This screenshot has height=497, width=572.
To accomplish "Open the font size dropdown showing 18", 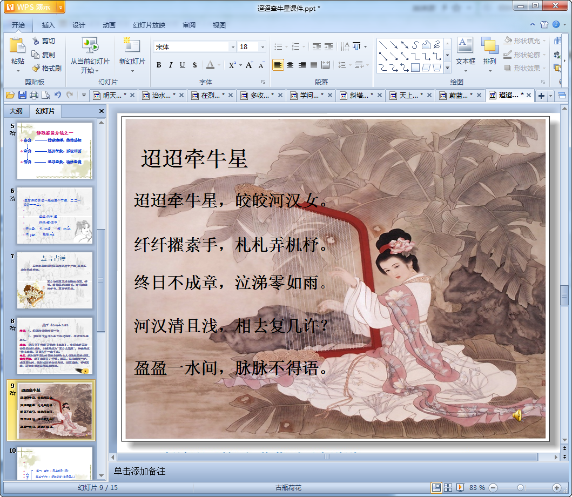I will point(263,46).
